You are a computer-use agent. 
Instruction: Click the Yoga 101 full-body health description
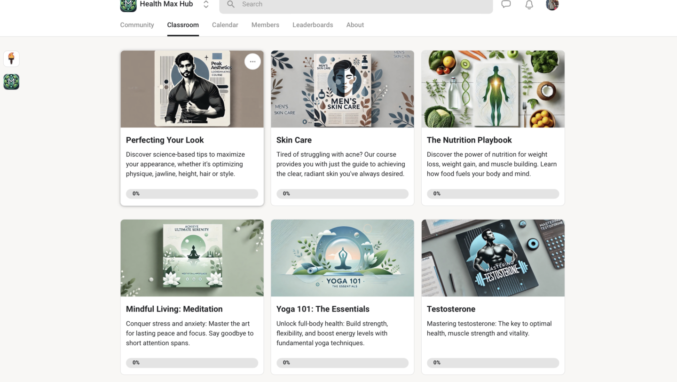point(332,333)
